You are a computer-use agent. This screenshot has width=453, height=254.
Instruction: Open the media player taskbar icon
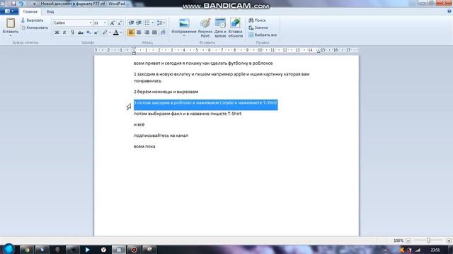[x=88, y=250]
